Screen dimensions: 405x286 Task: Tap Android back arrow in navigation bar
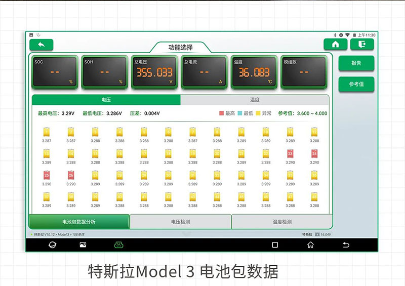[x=346, y=244]
